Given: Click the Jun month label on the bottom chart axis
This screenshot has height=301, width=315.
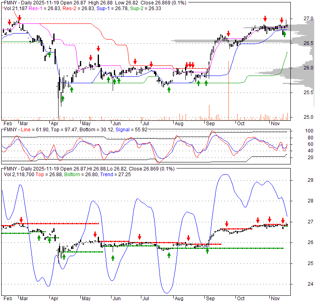Looking at the screenshot, I should tap(116, 298).
